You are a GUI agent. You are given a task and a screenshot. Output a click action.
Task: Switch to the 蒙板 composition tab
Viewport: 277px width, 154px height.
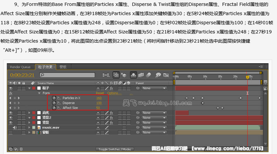click(63, 67)
